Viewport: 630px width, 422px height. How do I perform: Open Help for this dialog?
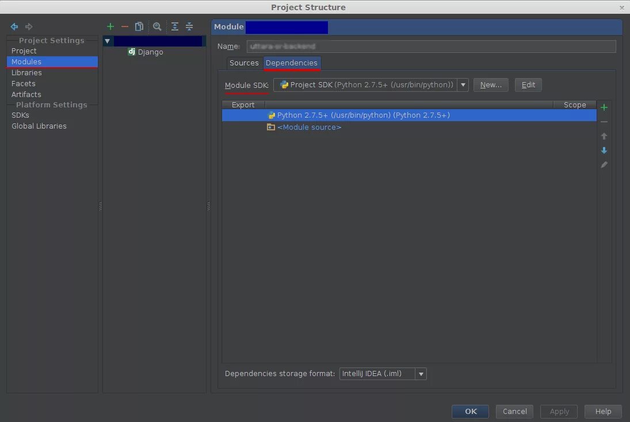[x=603, y=411]
